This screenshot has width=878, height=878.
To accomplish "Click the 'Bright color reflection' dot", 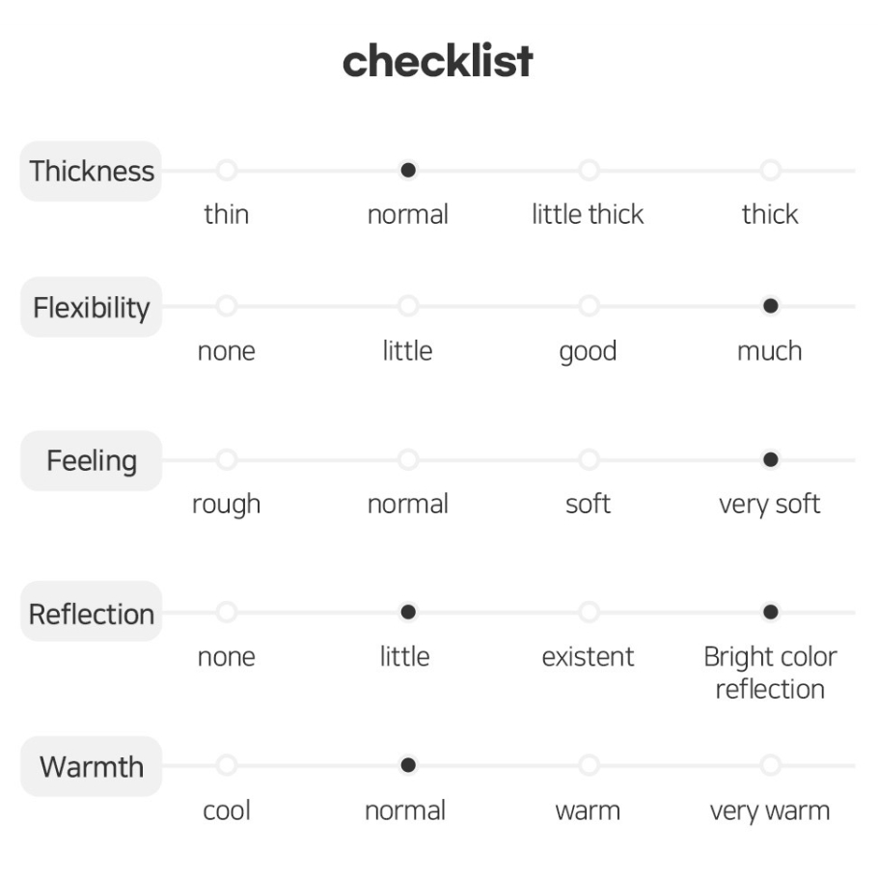I will pos(771,612).
